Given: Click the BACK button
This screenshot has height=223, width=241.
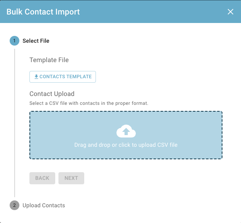Looking at the screenshot, I should tap(42, 178).
